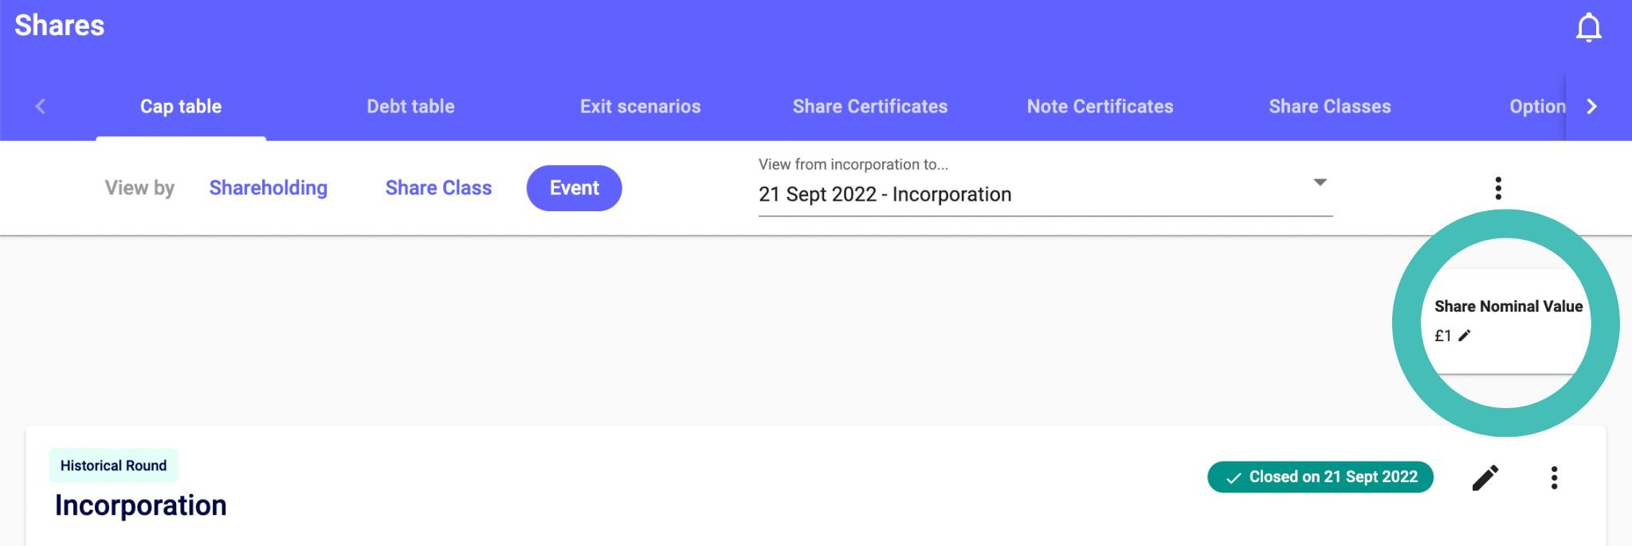Screen dimensions: 1632x546
Task: Edit the Share Nominal Value pencil
Action: pyautogui.click(x=1465, y=336)
